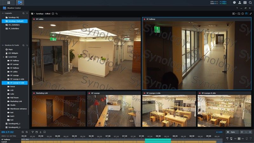Open Monitor Center help question mark
This screenshot has width=254, height=143.
pos(237,8)
